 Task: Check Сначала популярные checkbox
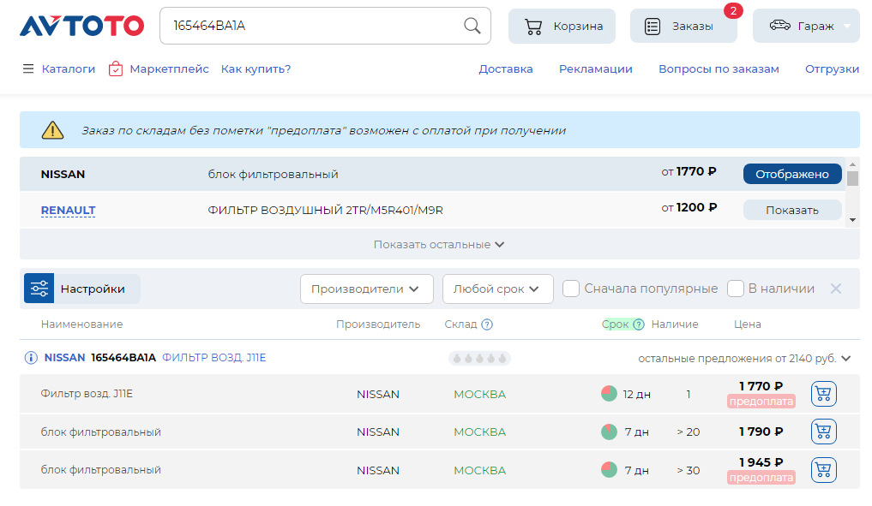point(570,289)
